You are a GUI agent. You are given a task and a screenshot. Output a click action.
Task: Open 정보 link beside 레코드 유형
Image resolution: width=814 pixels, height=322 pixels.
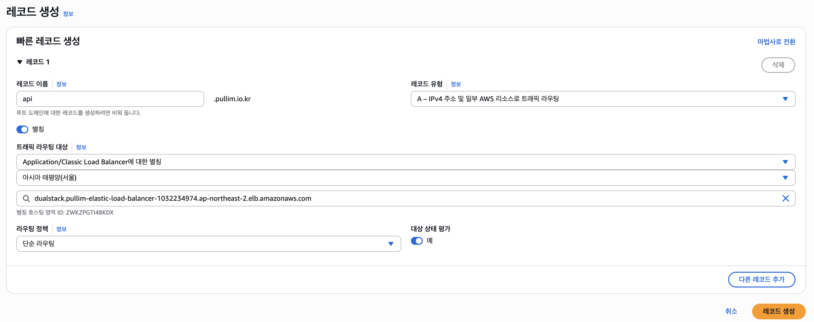(456, 84)
